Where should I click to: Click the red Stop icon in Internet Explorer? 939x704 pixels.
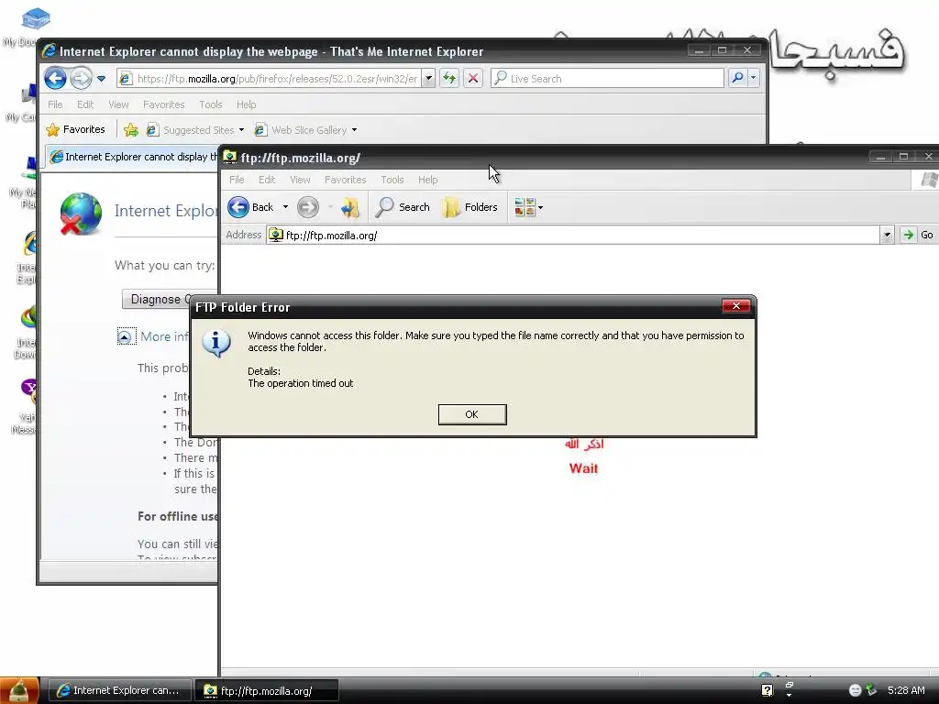click(x=473, y=79)
